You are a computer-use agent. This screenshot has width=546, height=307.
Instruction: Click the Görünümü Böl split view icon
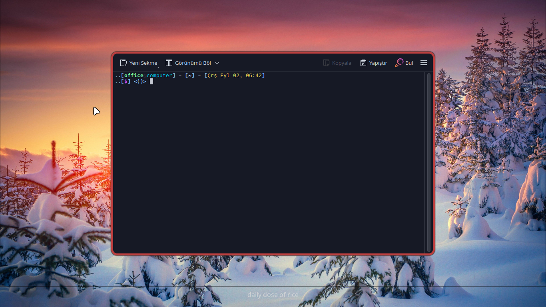click(169, 63)
